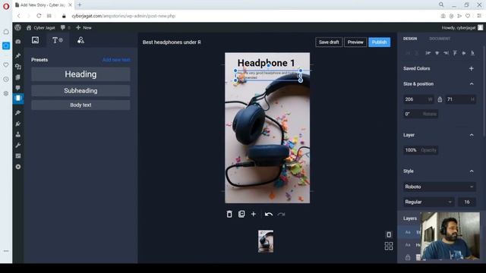The image size is (486, 273).
Task: Collapse the Layer section
Action: (472, 135)
